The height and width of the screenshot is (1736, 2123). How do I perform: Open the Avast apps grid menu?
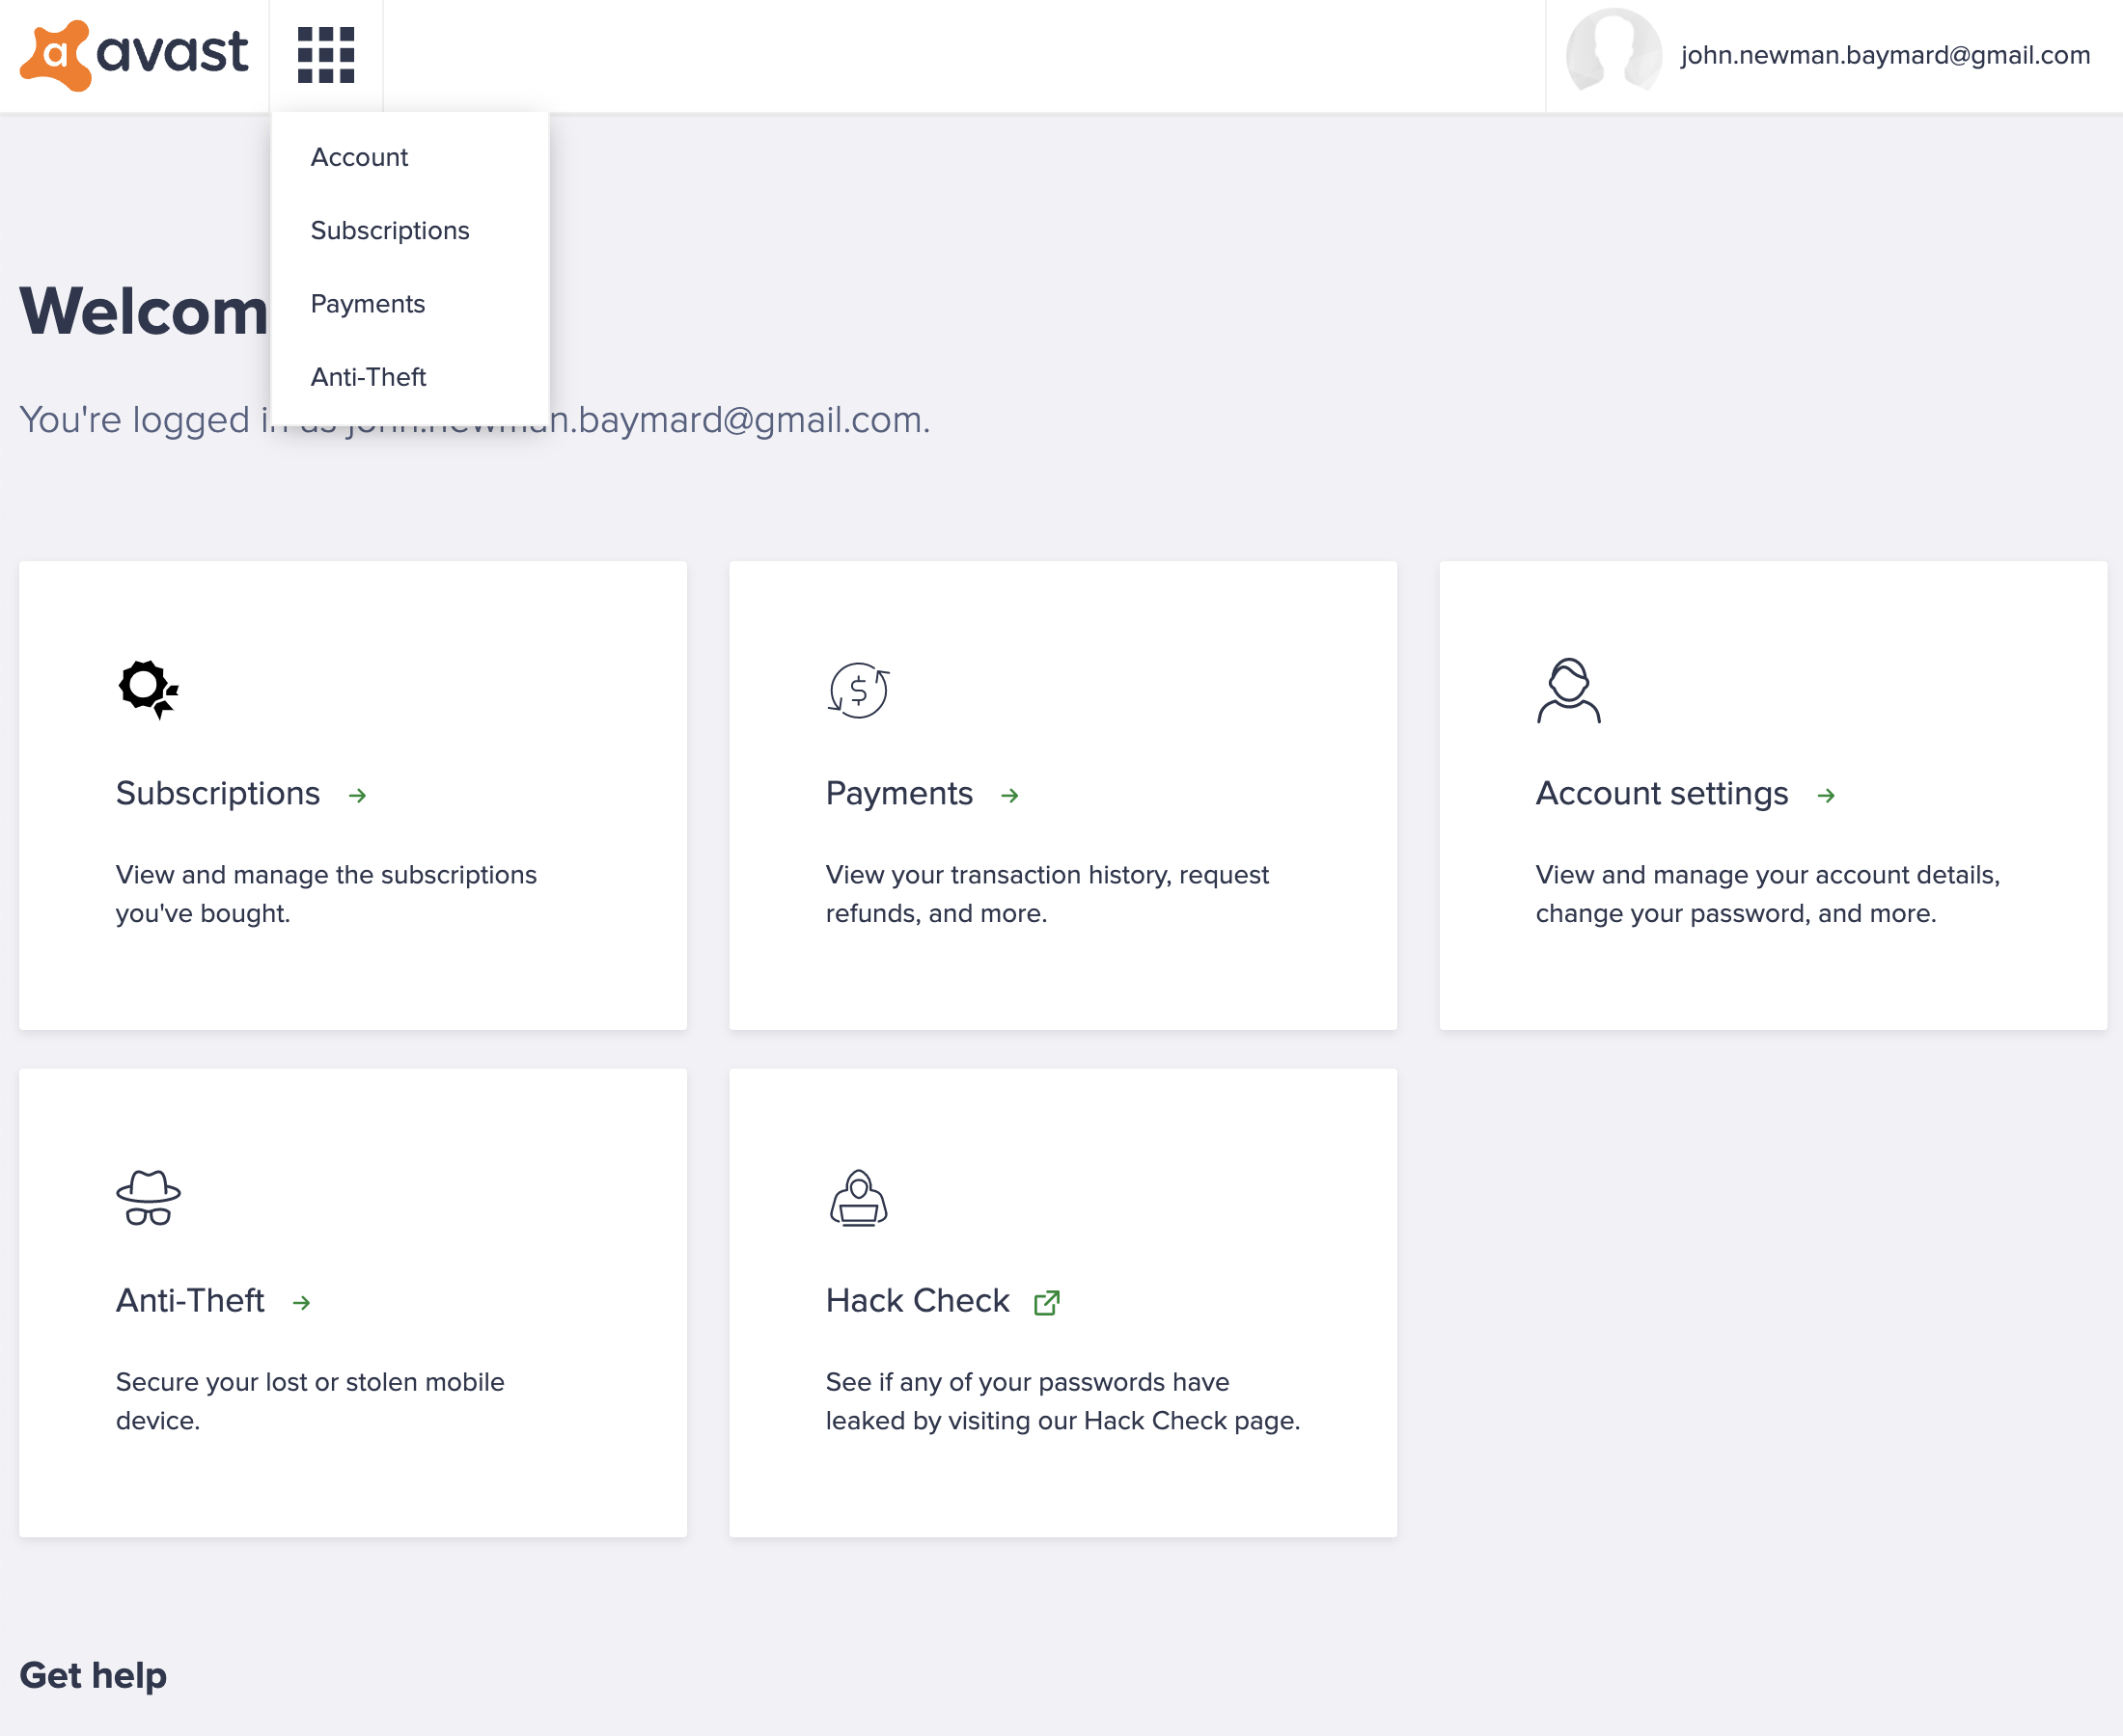pos(326,55)
